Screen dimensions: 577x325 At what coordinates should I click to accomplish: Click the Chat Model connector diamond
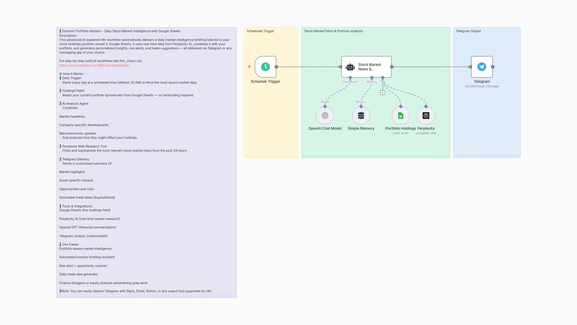coord(350,78)
